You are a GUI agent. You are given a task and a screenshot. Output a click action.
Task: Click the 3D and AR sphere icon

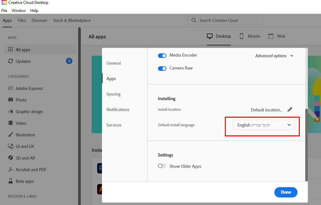click(x=10, y=158)
